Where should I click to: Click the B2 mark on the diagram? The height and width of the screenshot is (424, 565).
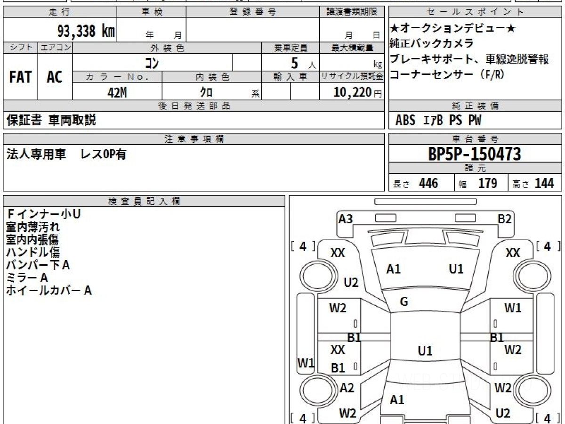[x=505, y=219]
